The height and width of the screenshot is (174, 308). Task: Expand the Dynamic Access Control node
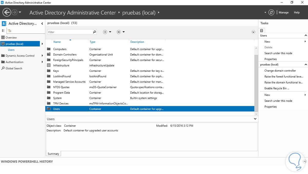42,56
